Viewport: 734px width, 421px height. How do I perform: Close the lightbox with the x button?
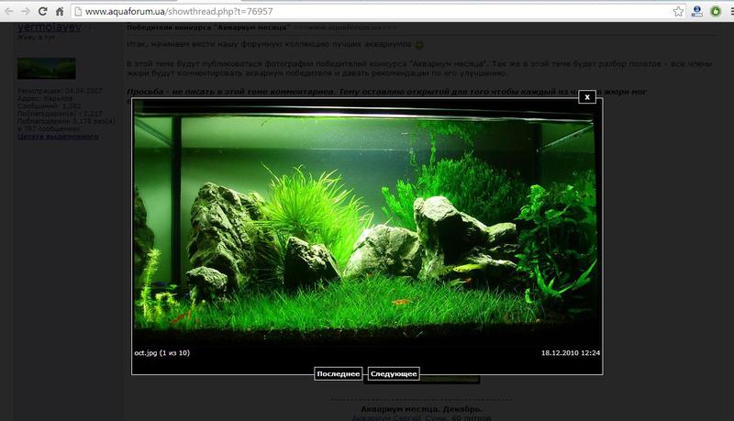point(587,97)
